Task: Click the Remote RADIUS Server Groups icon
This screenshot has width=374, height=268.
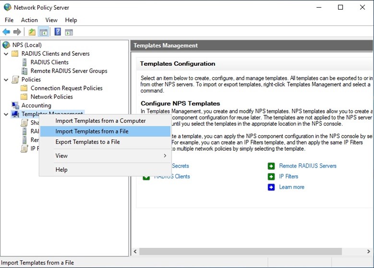Action: coord(24,71)
